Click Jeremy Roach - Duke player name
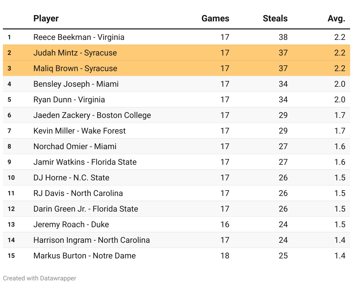353x285 pixels. pyautogui.click(x=71, y=224)
